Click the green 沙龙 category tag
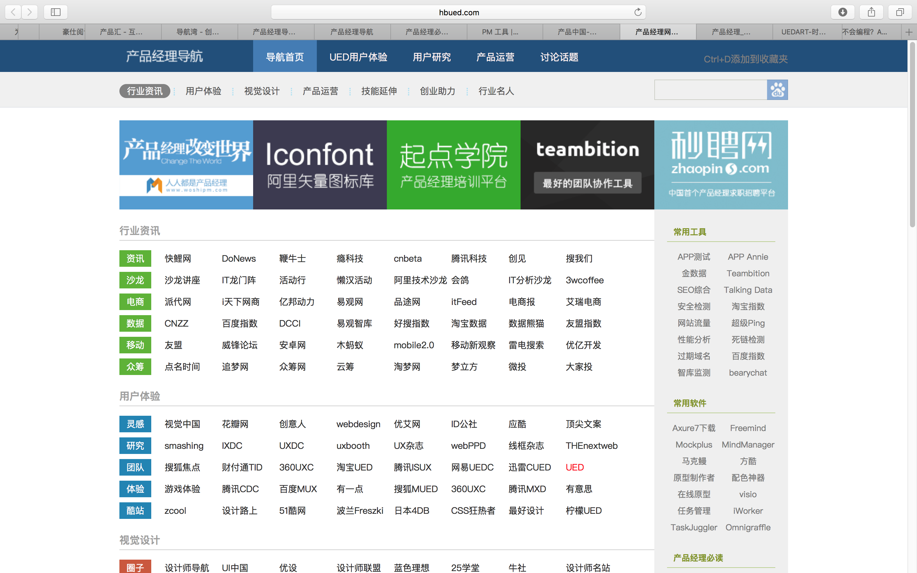 pos(135,280)
